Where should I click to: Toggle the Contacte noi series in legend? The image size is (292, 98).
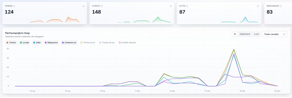(69, 43)
